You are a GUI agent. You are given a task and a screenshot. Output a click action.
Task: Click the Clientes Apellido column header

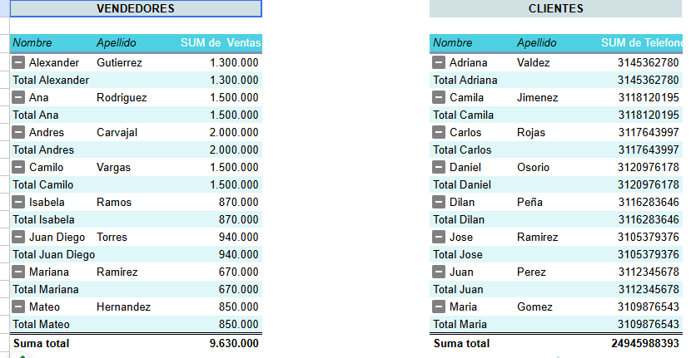536,43
